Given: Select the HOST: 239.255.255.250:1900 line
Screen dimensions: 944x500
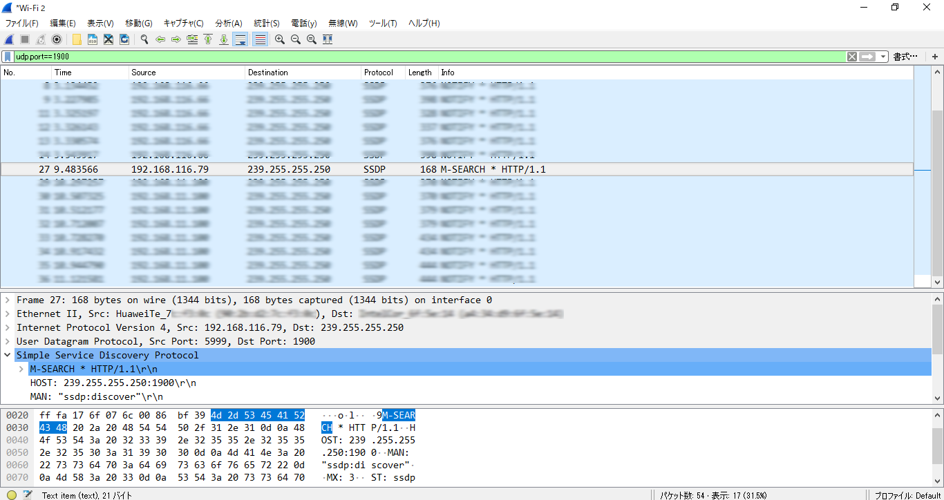Looking at the screenshot, I should [113, 383].
